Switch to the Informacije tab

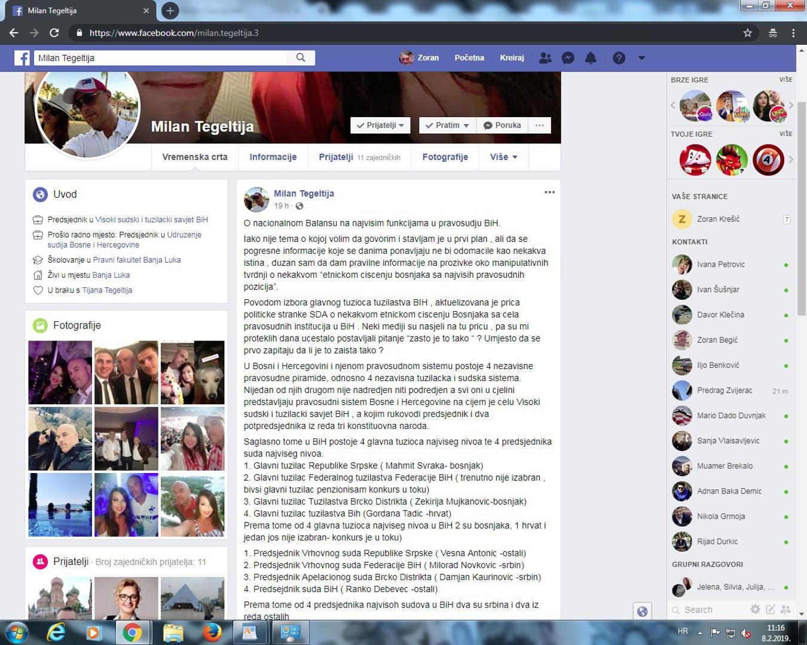273,157
